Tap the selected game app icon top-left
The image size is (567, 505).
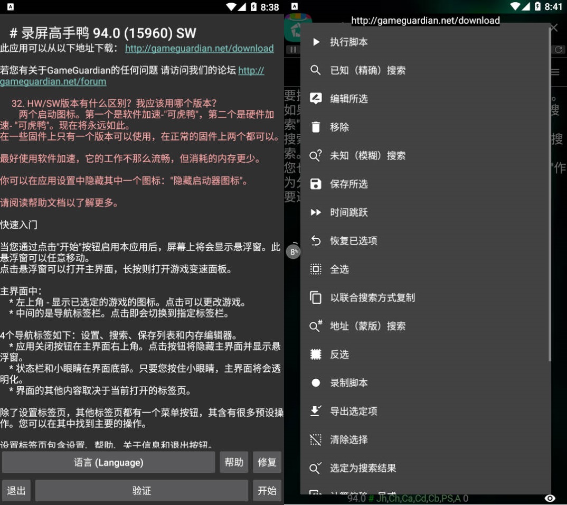tap(294, 28)
